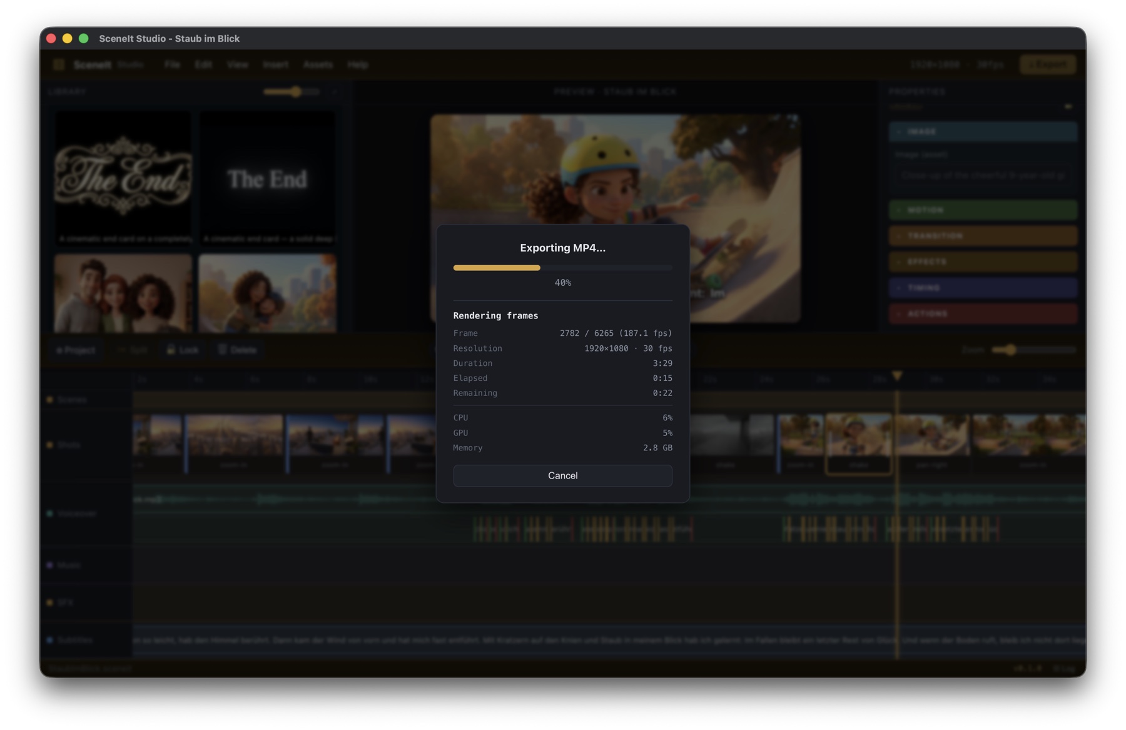Viewport: 1126px width, 730px height.
Task: Click the SceneIt logo icon
Action: pyautogui.click(x=59, y=64)
